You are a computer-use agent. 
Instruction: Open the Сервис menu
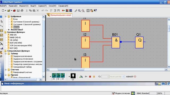(x=42, y=6)
